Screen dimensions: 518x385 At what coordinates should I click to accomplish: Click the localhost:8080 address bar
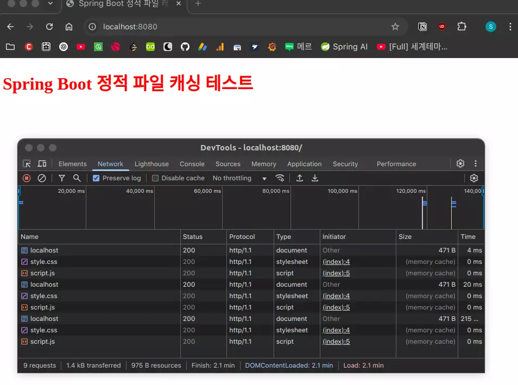[x=244, y=27]
